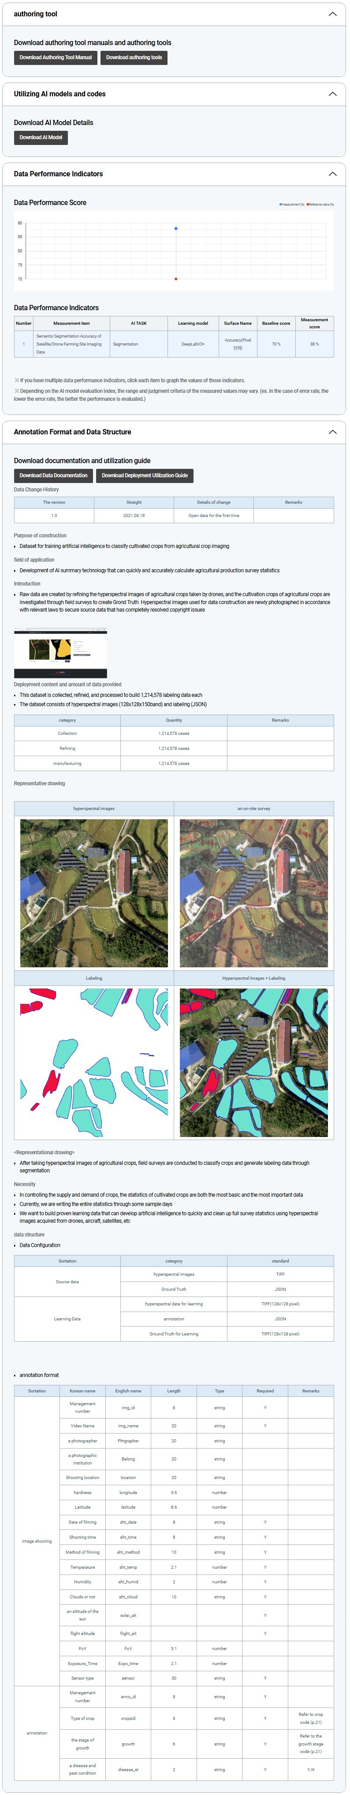Click the Labeling segmentation mask image
Image resolution: width=350 pixels, height=1795 pixels.
[x=94, y=1062]
